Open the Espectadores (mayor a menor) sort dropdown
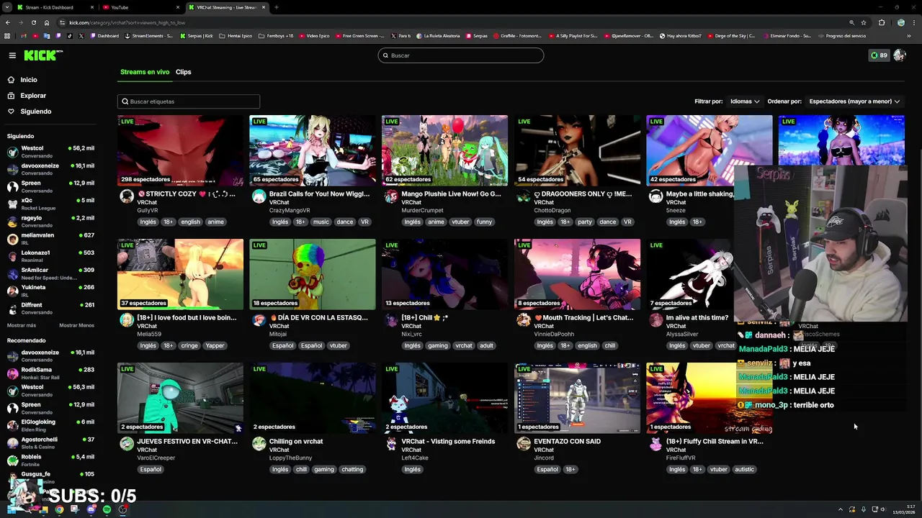 click(854, 101)
